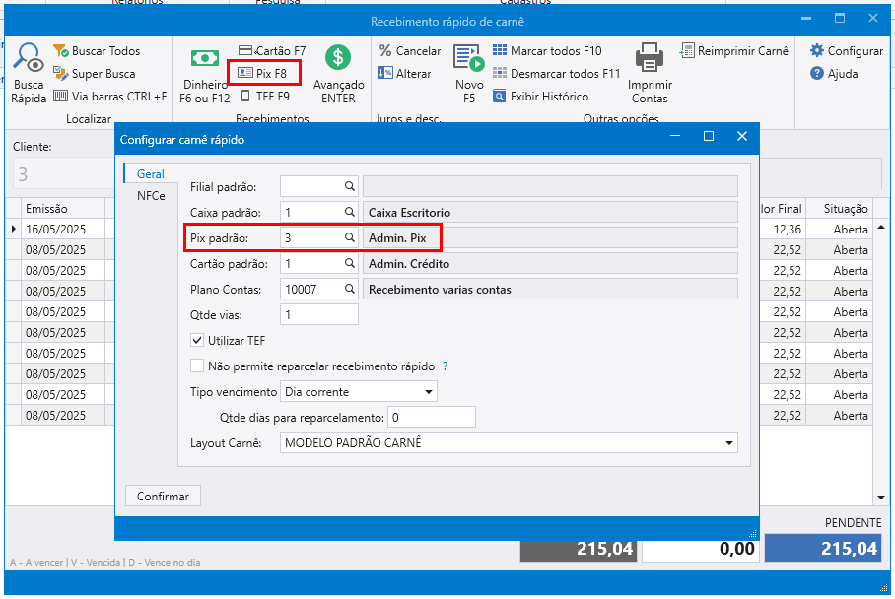Switch to the NFCe tab
The height and width of the screenshot is (599, 895).
click(151, 196)
